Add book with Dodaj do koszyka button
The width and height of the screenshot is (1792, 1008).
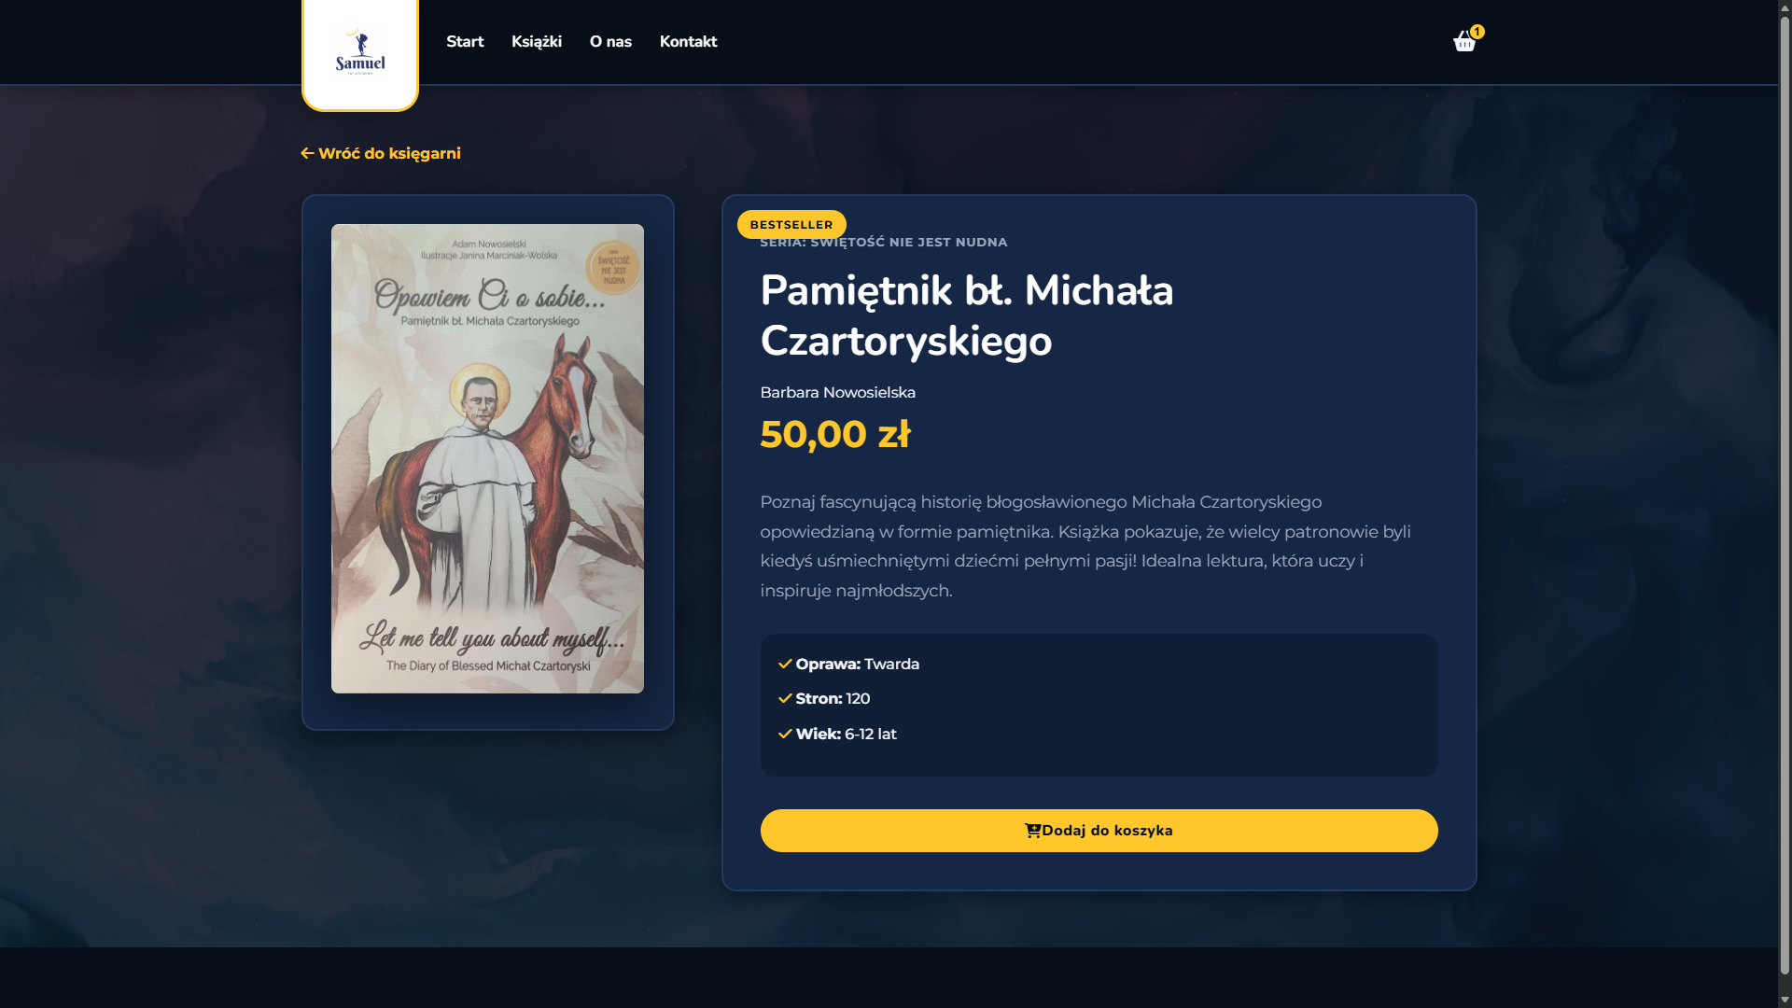point(1099,831)
